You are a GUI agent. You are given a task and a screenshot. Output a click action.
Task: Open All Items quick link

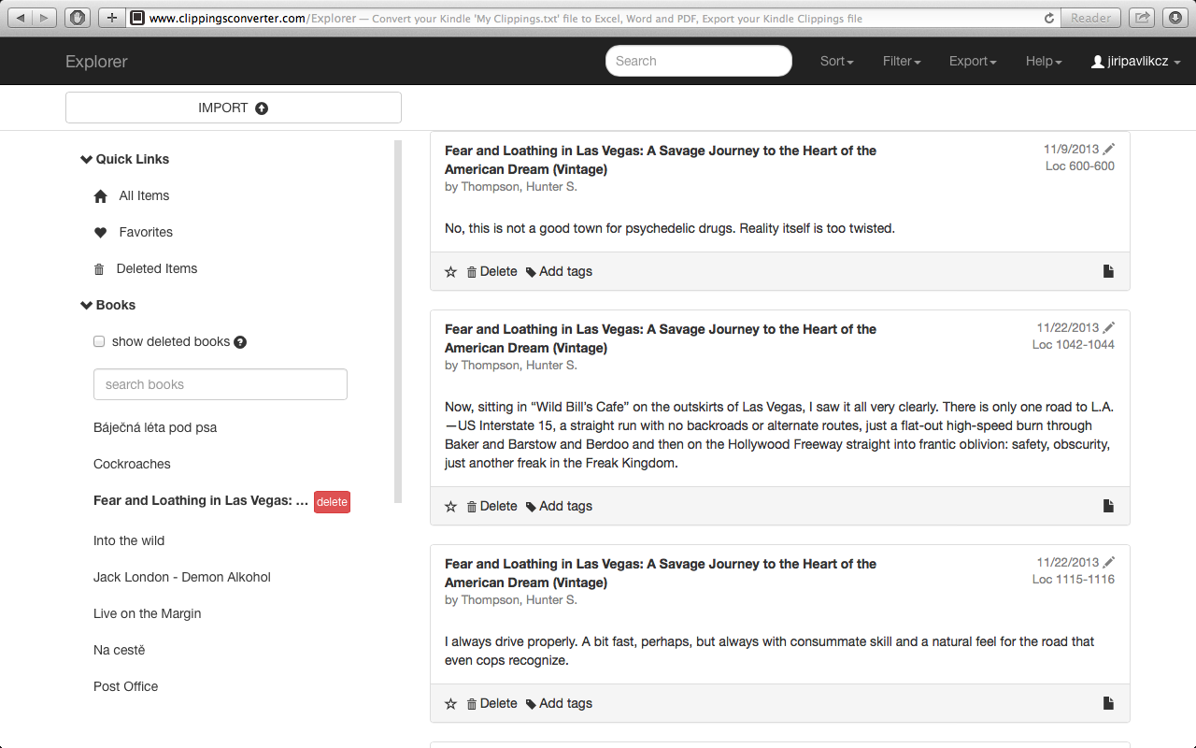pyautogui.click(x=144, y=195)
